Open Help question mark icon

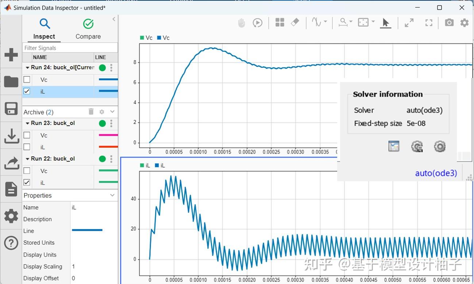(11, 243)
